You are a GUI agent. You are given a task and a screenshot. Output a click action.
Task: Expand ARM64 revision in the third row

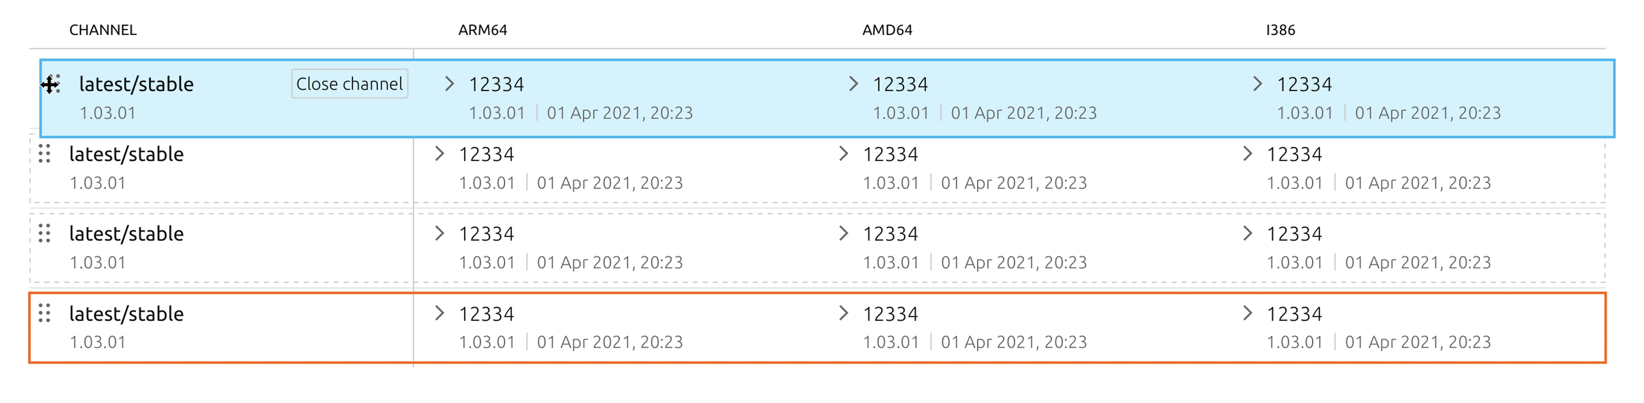(439, 233)
